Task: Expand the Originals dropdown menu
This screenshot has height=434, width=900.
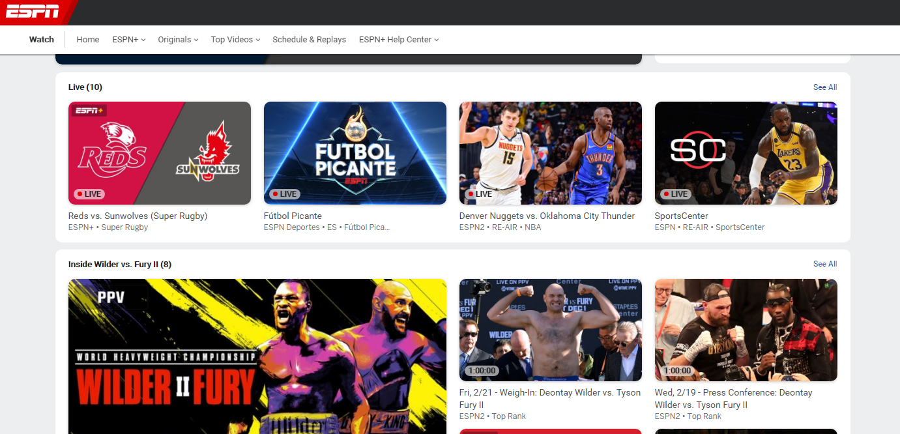Action: click(x=178, y=40)
